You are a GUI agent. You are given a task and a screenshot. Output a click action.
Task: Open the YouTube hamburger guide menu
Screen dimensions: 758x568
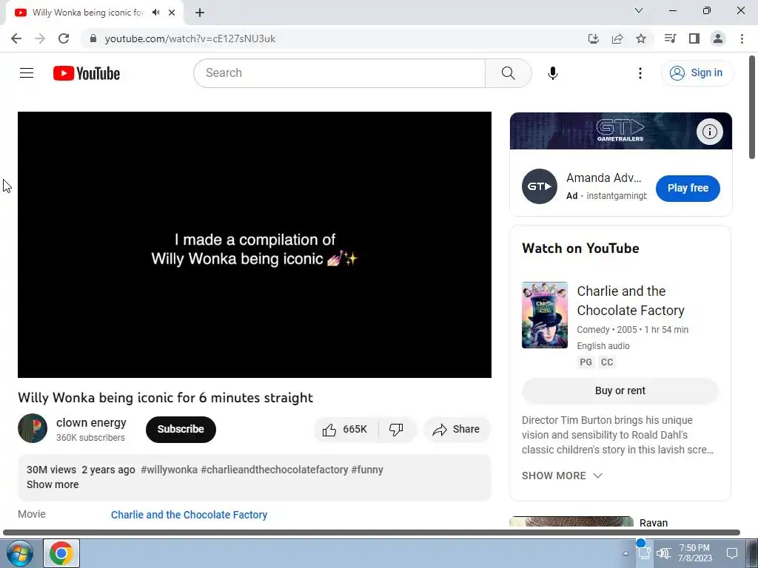click(27, 73)
